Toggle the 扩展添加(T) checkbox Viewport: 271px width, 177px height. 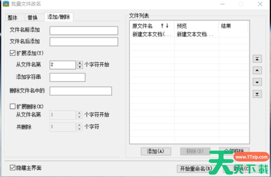pyautogui.click(x=12, y=53)
